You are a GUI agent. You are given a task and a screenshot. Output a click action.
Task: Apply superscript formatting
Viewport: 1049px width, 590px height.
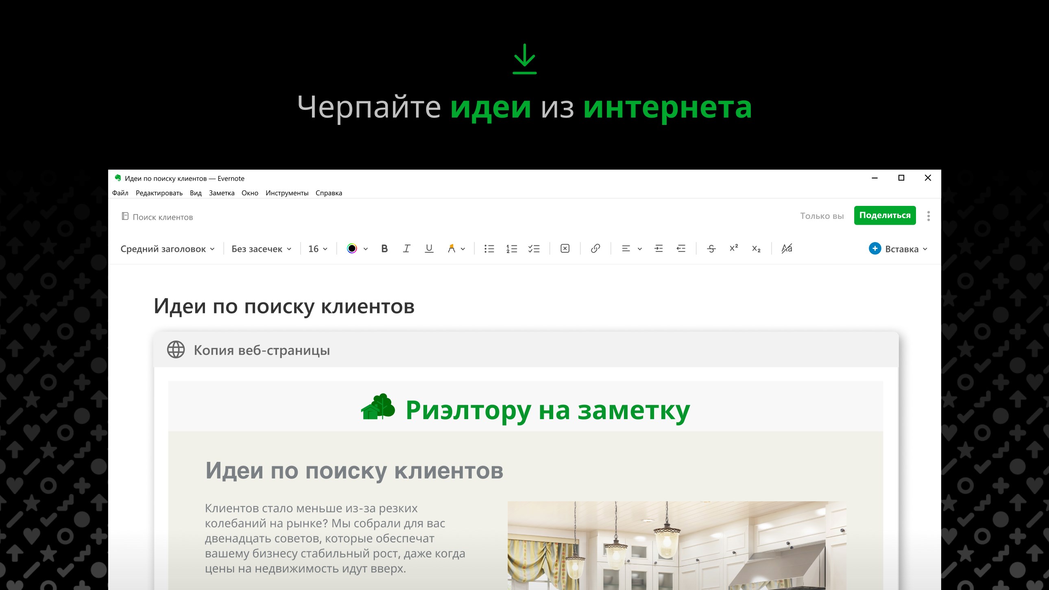click(734, 248)
